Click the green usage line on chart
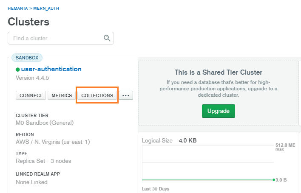The height and width of the screenshot is (193, 301). click(204, 180)
